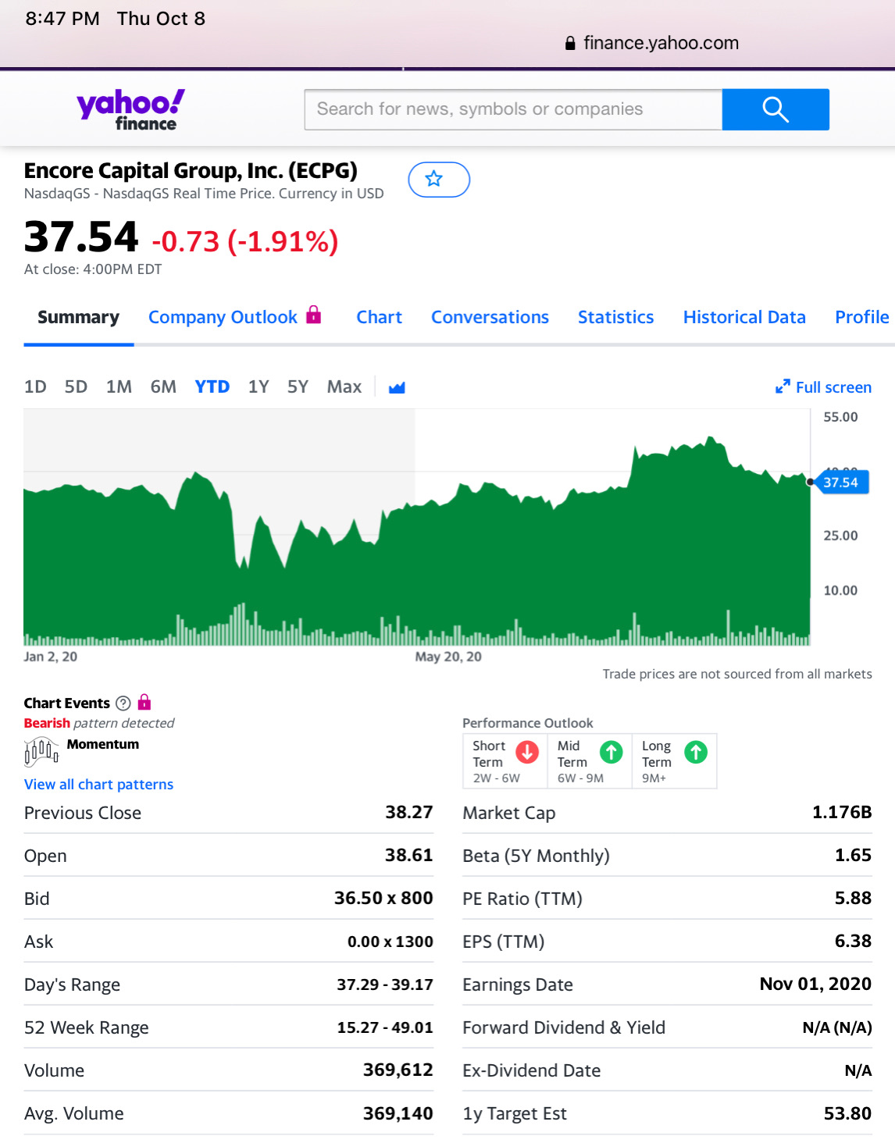Viewport: 895px width, 1143px height.
Task: Click the Mid Term green up arrow
Action: [x=611, y=753]
